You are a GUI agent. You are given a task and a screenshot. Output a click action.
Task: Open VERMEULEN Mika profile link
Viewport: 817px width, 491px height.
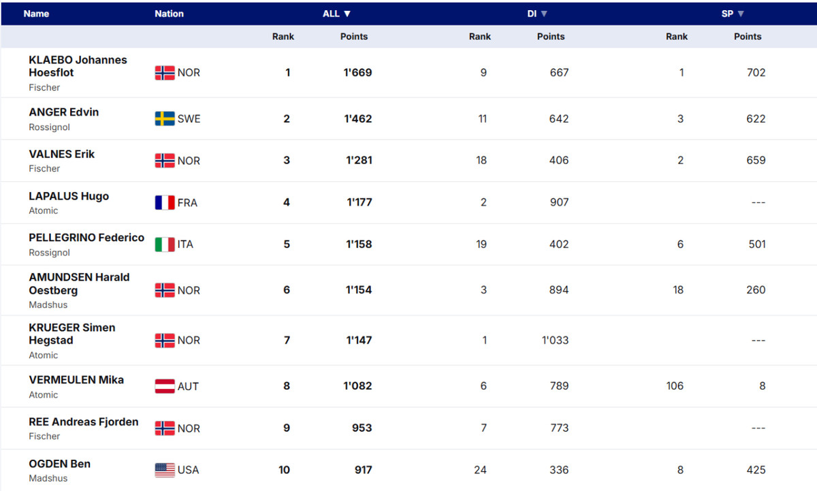coord(76,380)
